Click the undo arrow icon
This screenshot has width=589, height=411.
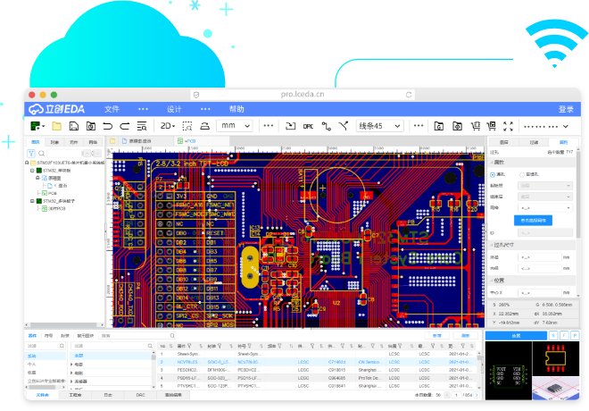tap(108, 126)
